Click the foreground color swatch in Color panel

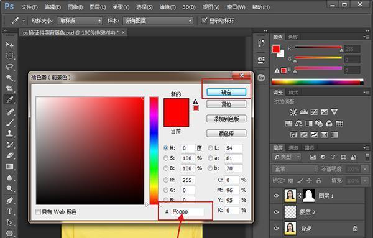point(276,49)
